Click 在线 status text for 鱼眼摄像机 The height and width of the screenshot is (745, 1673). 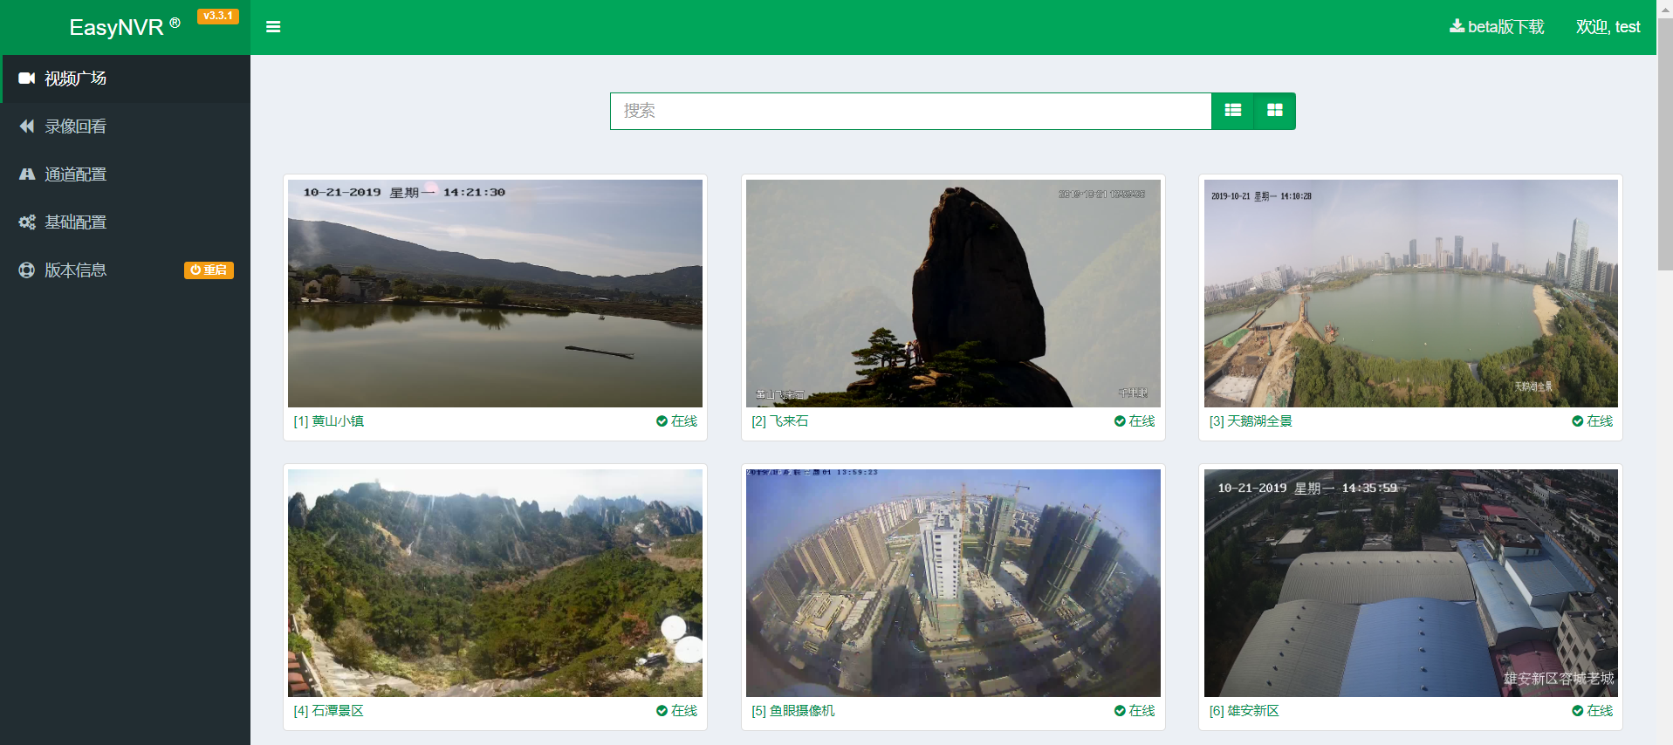click(x=1142, y=711)
